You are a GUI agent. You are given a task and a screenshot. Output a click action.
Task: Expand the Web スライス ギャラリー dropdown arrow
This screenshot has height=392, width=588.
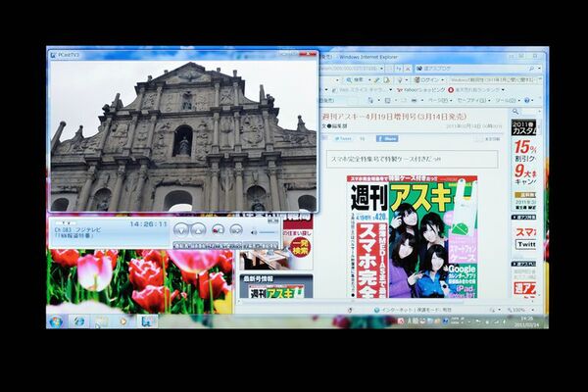390,90
